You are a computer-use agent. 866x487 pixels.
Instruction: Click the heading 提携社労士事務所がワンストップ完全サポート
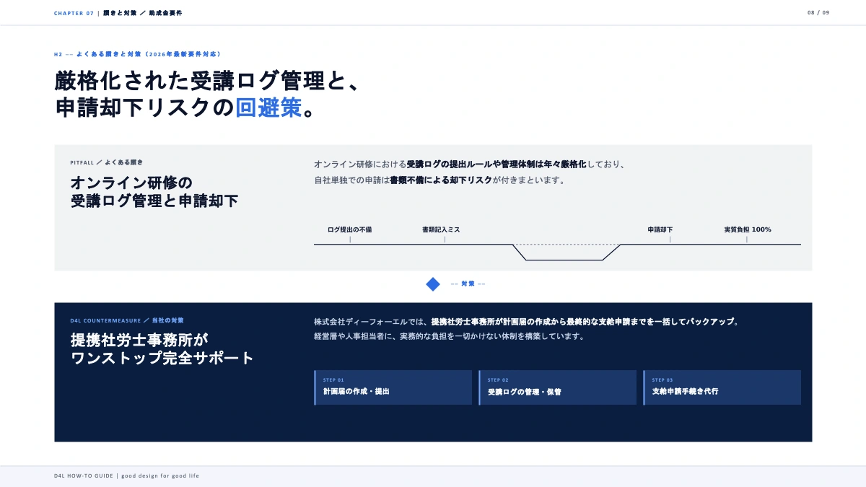162,349
